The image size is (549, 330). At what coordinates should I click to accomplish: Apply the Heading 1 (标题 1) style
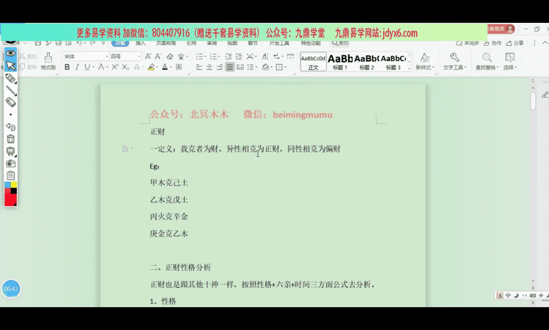[x=340, y=61]
